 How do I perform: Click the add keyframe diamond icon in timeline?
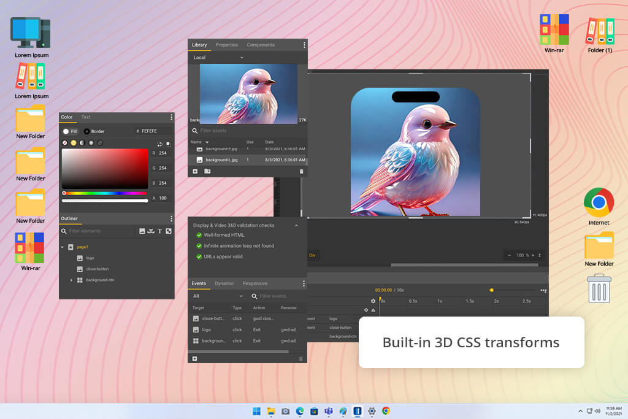point(366,310)
